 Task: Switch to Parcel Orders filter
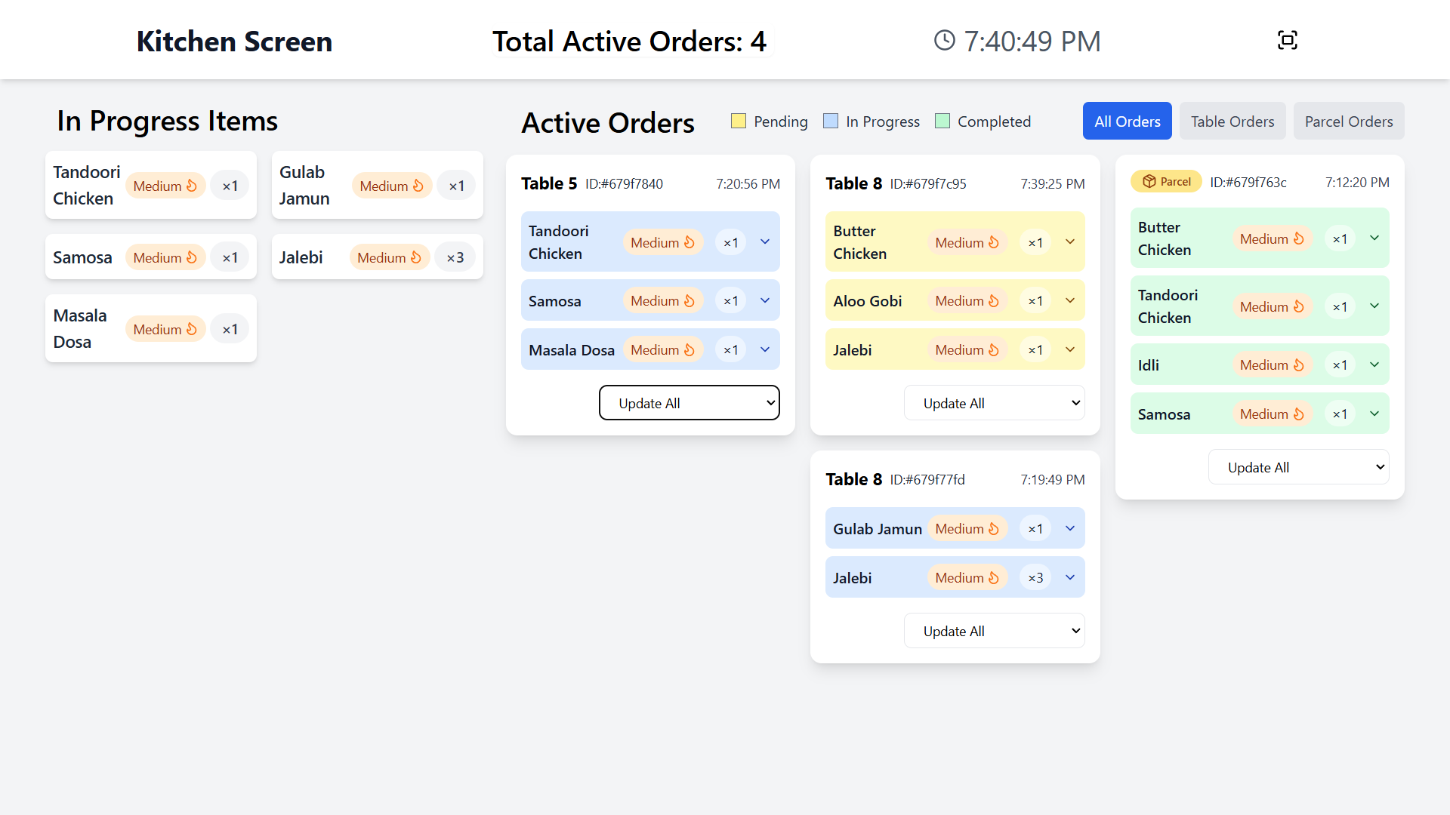(x=1349, y=121)
